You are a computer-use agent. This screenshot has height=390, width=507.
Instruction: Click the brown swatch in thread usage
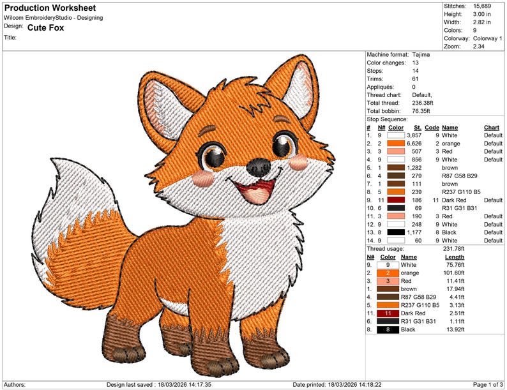click(388, 289)
